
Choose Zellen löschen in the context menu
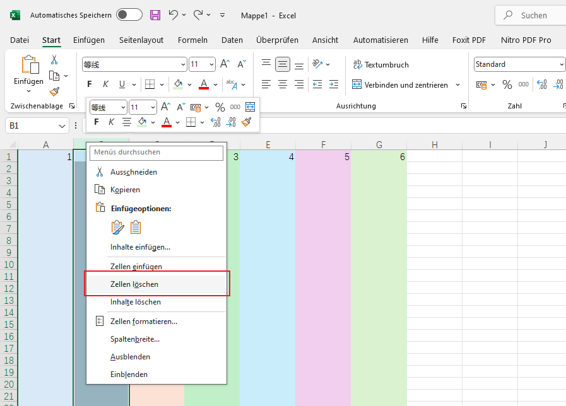click(x=156, y=284)
